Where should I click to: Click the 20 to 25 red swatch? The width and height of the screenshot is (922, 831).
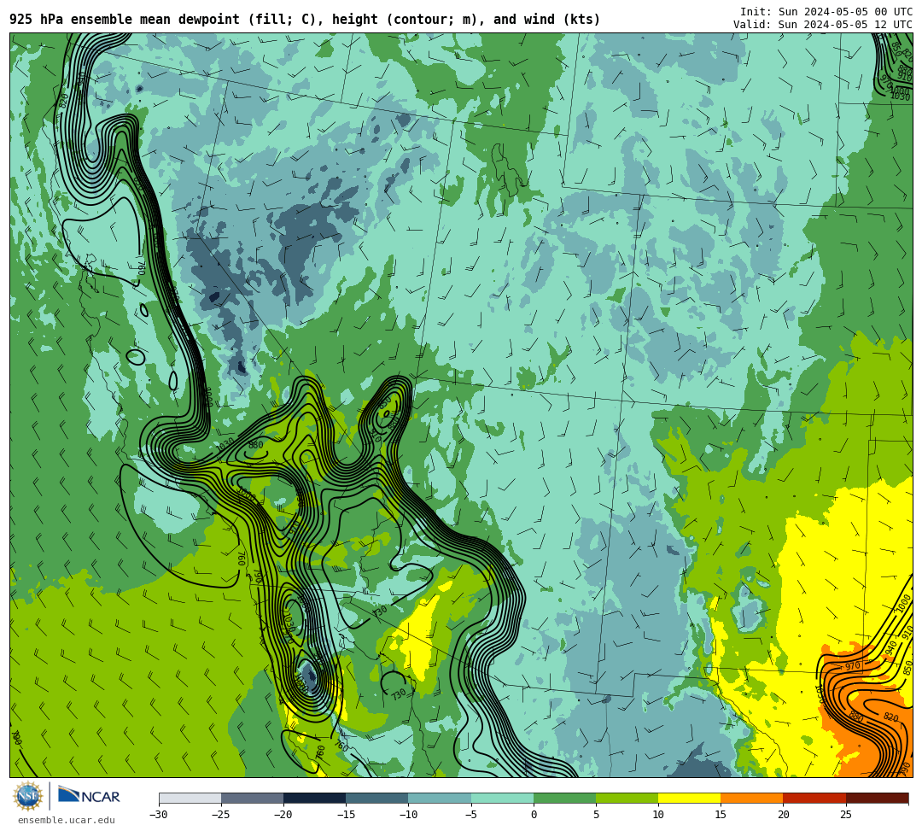pyautogui.click(x=814, y=798)
